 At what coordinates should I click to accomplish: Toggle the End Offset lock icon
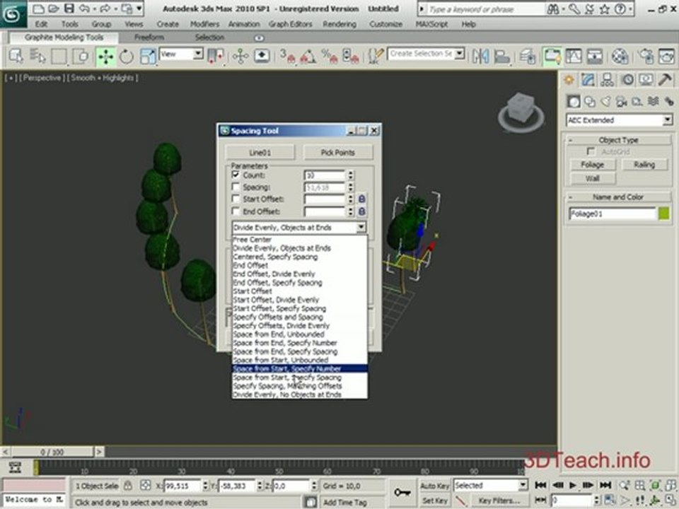pos(361,211)
